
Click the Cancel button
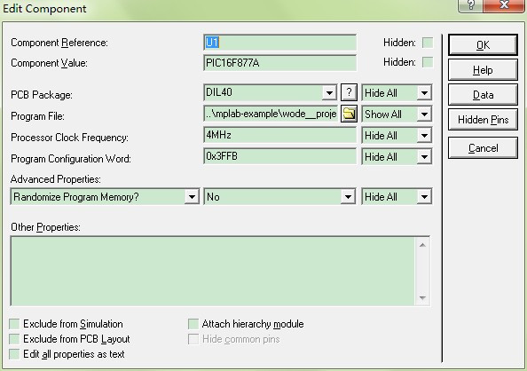click(483, 148)
